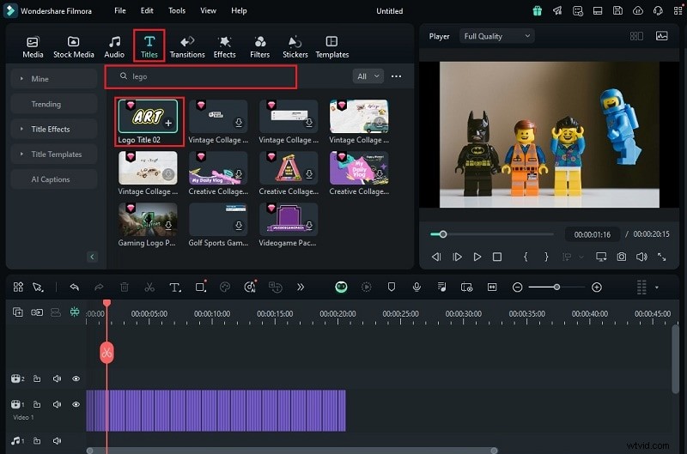Open the display output settings icon
Screen dimensions: 687x454
coord(601,257)
